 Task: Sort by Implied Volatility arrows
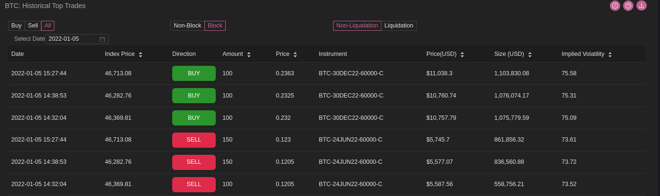pyautogui.click(x=610, y=54)
